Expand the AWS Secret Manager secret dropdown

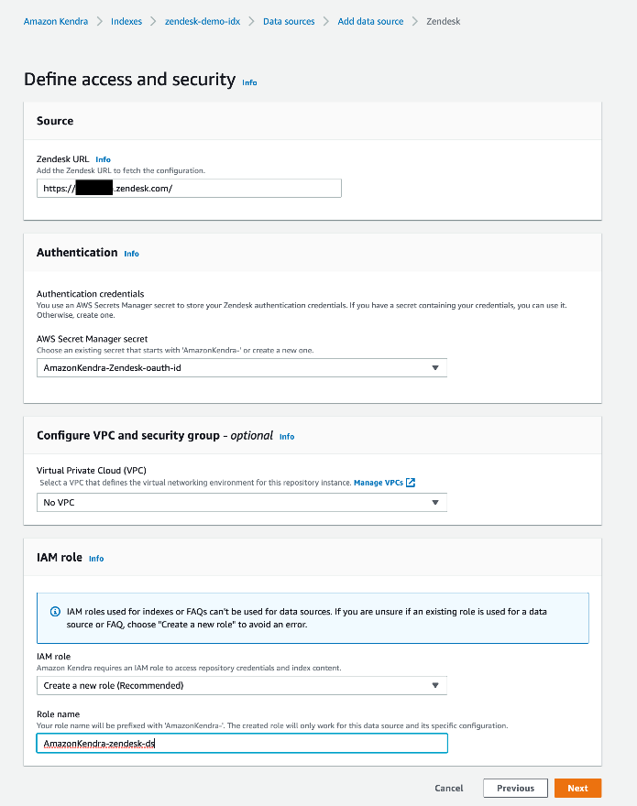click(242, 367)
